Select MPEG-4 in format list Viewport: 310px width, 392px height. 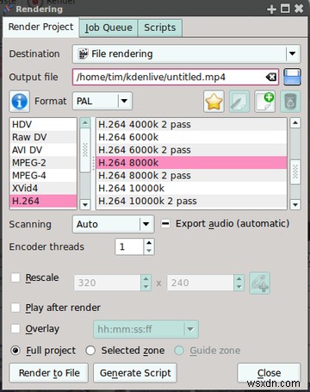pos(43,175)
